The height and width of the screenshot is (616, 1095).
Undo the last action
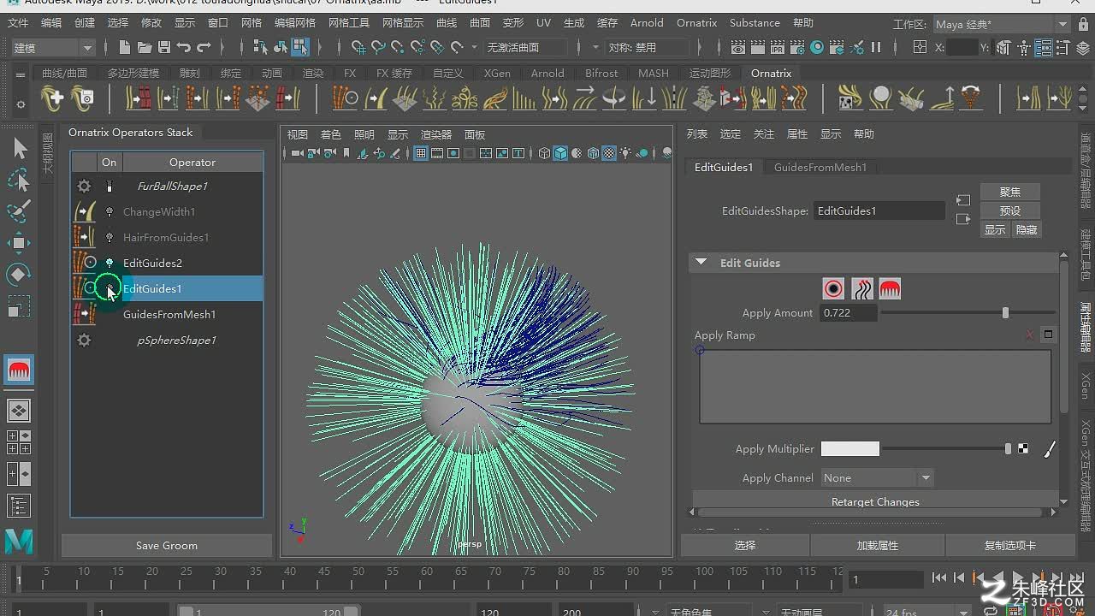click(184, 48)
